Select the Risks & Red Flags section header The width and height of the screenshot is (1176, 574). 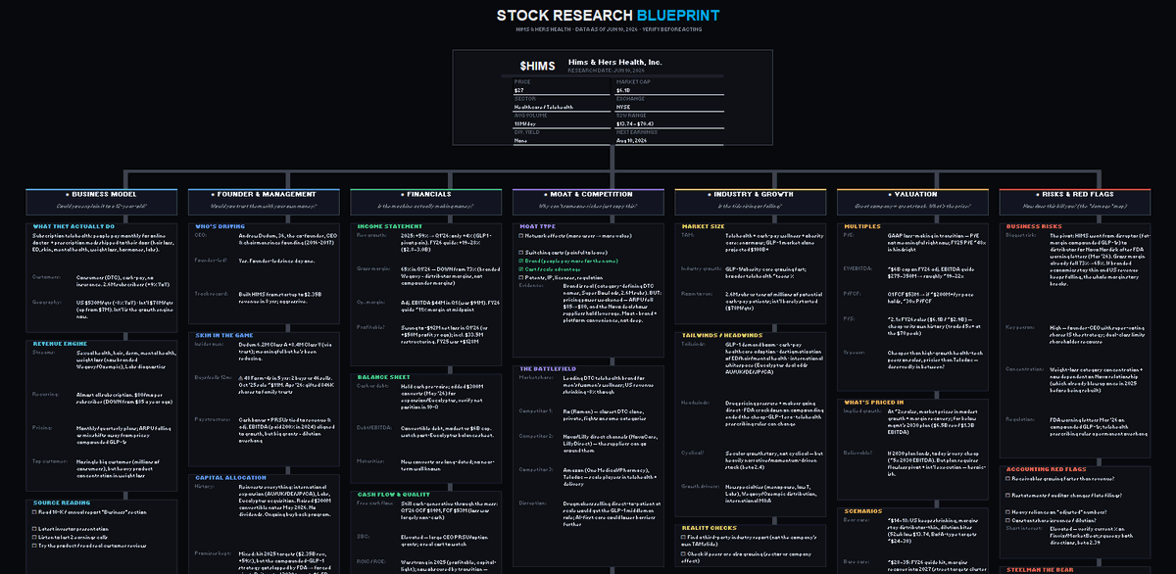point(1074,201)
